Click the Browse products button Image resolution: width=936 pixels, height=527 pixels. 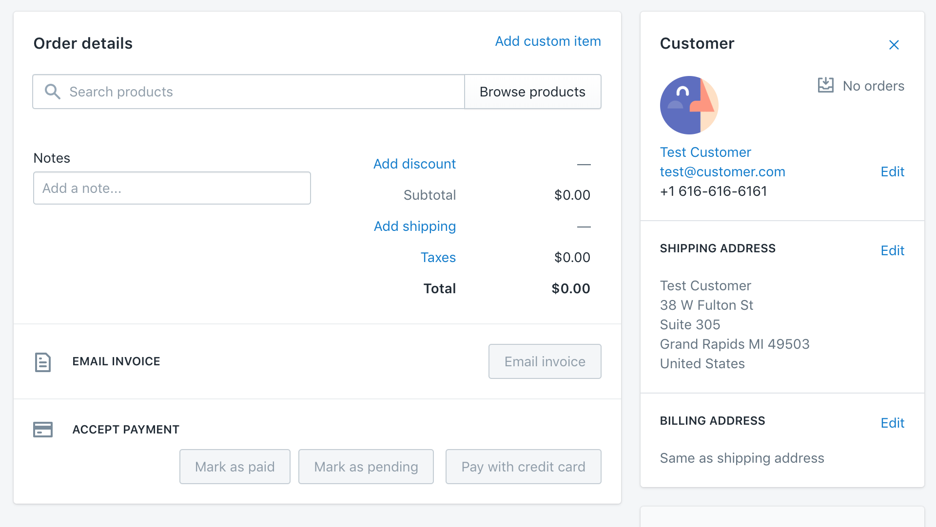click(532, 92)
